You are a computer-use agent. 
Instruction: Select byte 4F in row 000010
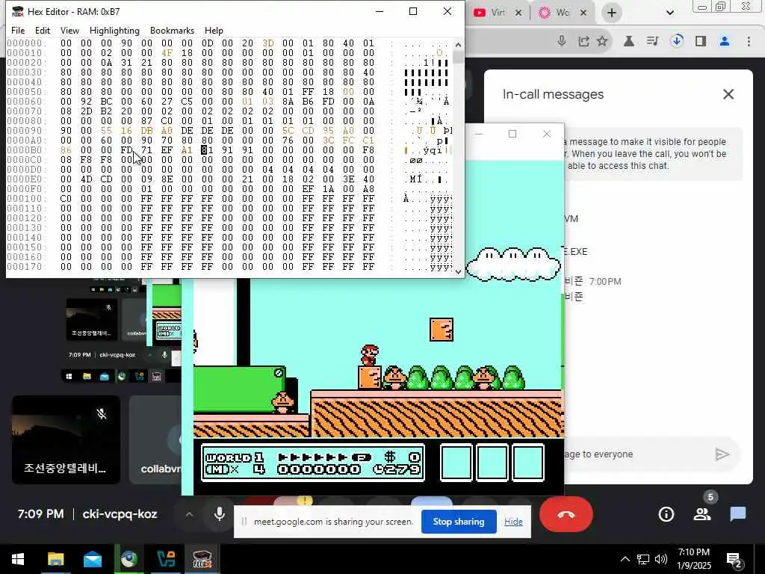[167, 53]
